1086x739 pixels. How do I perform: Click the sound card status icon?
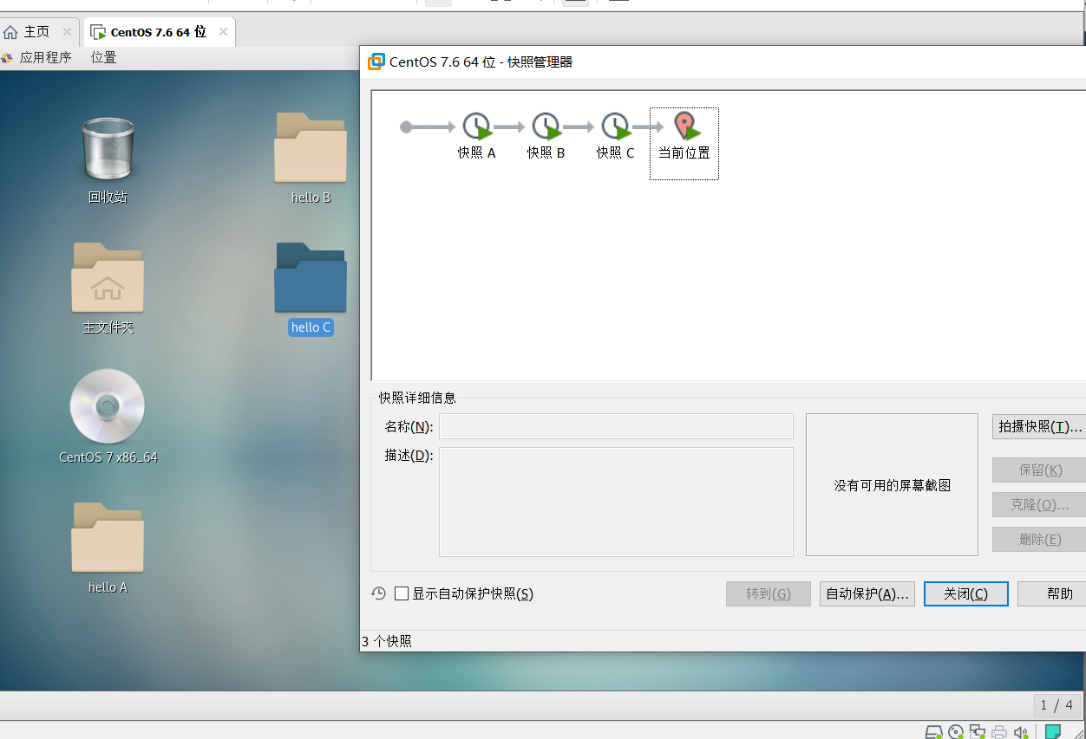[1022, 732]
